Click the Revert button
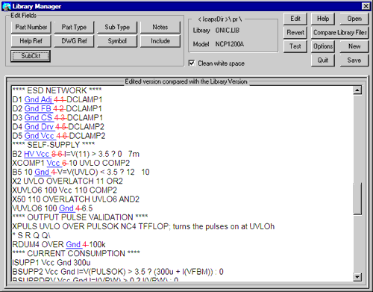The image size is (373, 292). point(295,32)
